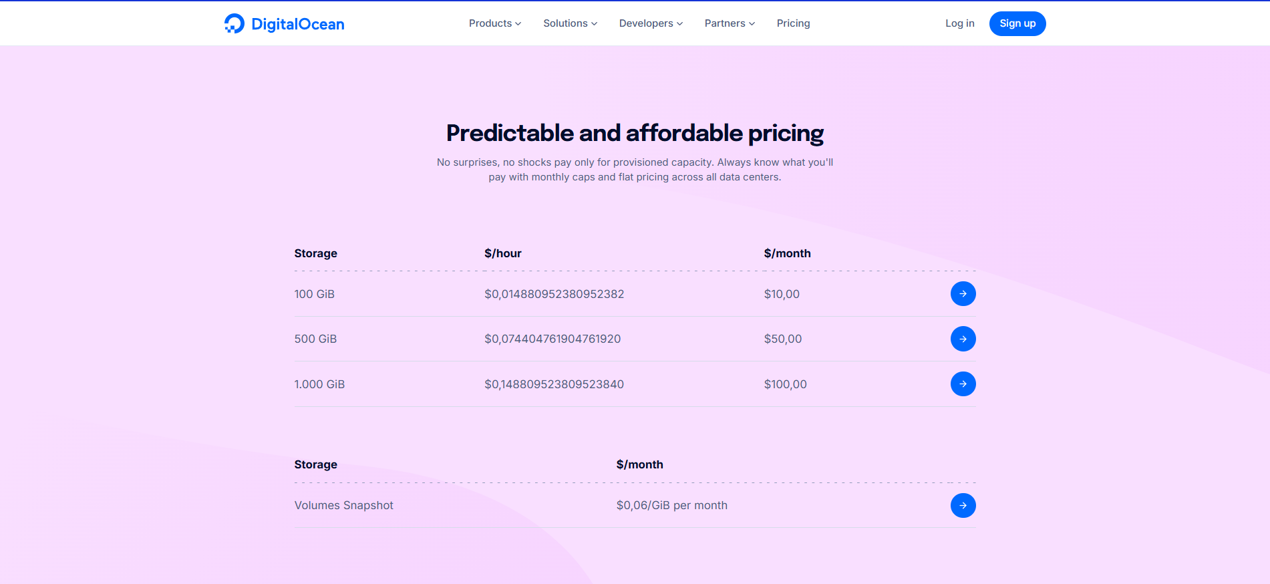The image size is (1270, 584).
Task: Click the arrow button for Volumes Snapshot
Action: (x=963, y=506)
